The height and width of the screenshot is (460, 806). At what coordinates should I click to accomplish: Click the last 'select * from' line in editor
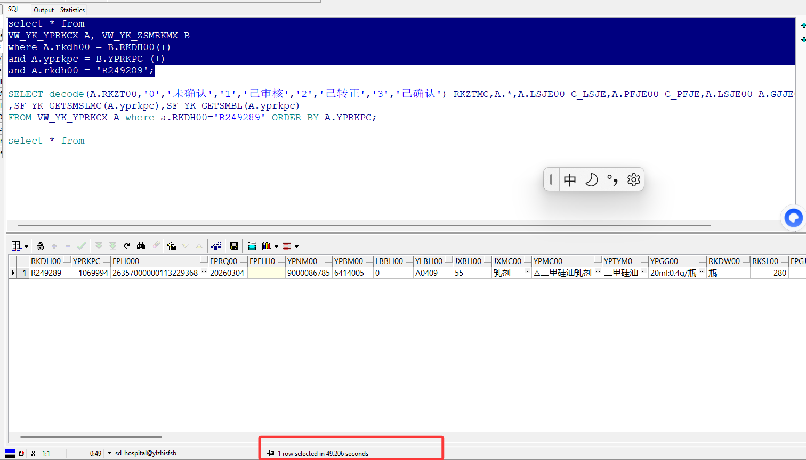[x=46, y=141]
